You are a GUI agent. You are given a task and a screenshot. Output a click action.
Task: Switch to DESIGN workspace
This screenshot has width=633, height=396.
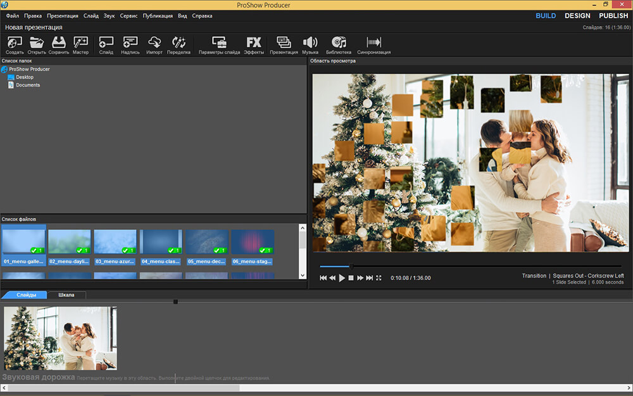coord(577,16)
